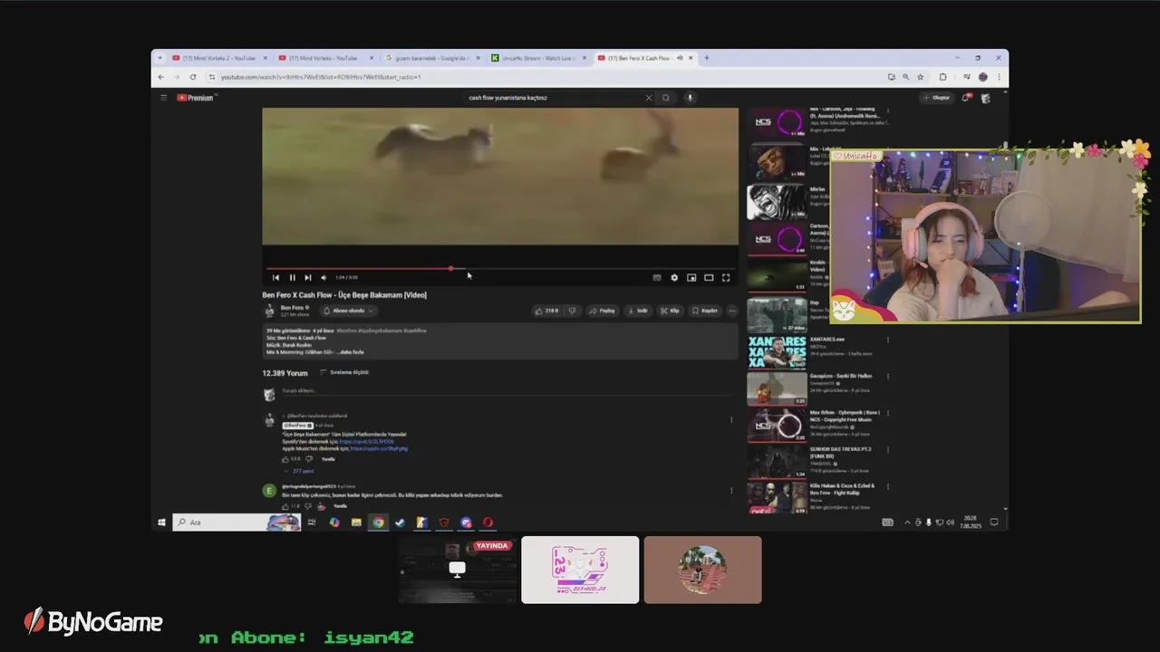
Task: Select the YAYINDA live scene thumbnail
Action: click(457, 570)
